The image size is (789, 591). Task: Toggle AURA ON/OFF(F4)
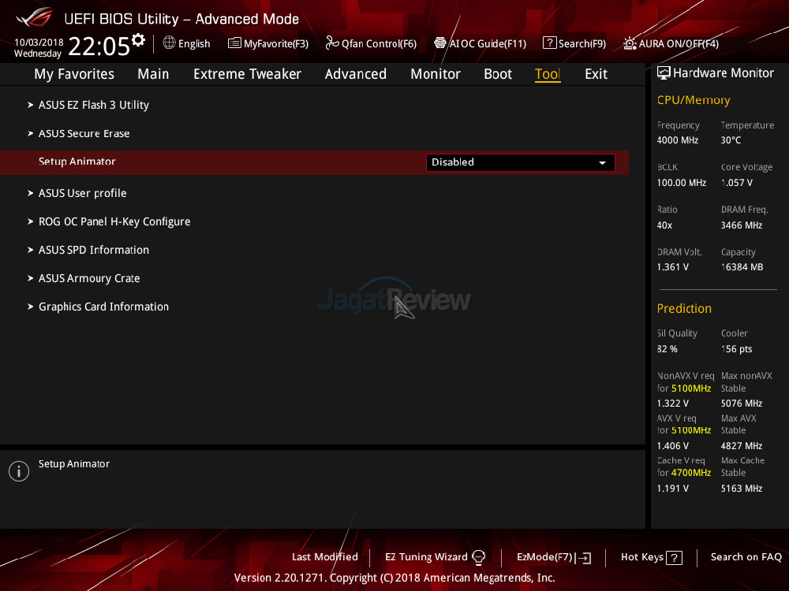(679, 43)
